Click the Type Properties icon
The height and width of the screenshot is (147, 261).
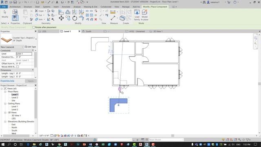coord(15,12)
